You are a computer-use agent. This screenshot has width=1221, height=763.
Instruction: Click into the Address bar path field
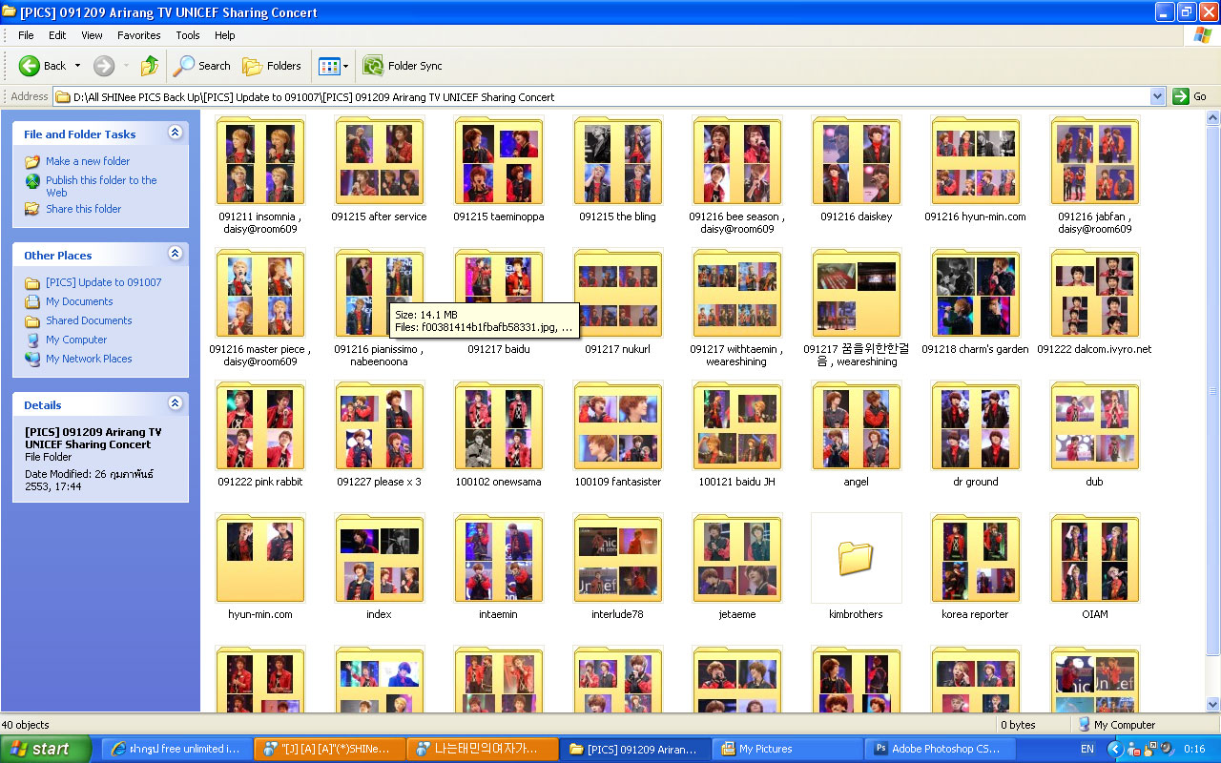pyautogui.click(x=603, y=96)
